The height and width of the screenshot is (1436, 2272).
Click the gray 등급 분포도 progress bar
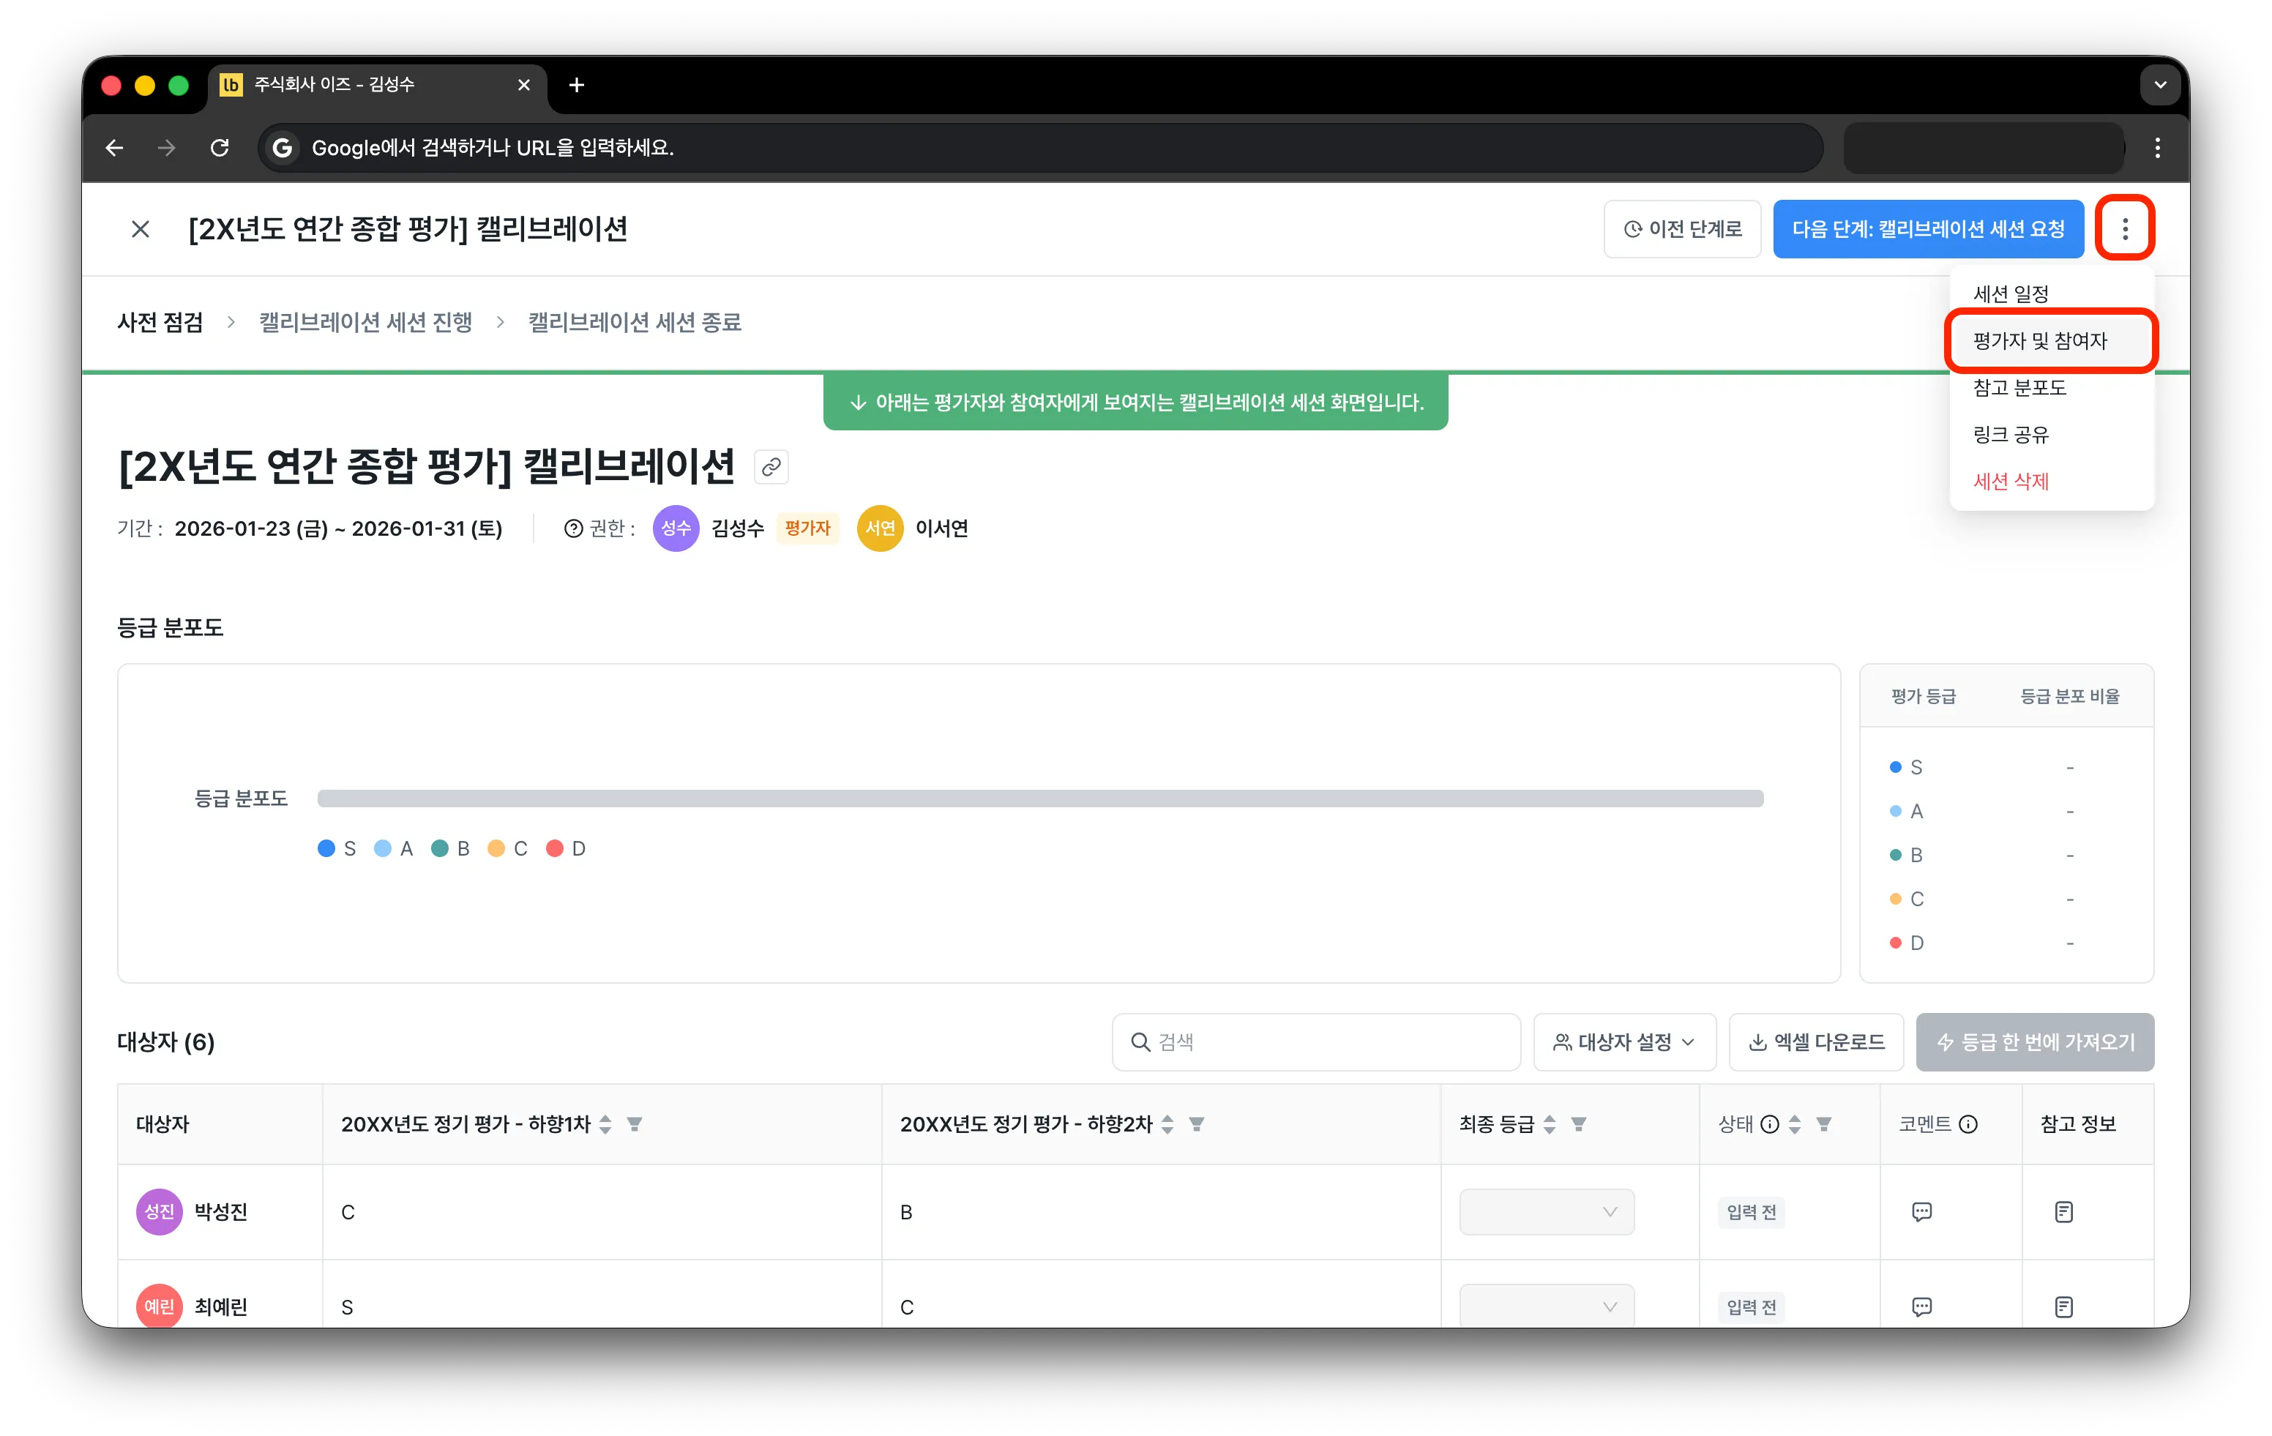tap(1041, 799)
